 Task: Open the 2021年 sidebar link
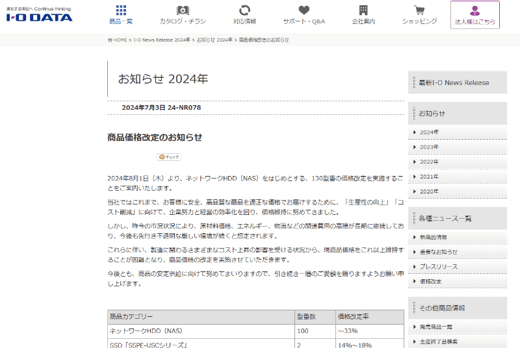(429, 177)
